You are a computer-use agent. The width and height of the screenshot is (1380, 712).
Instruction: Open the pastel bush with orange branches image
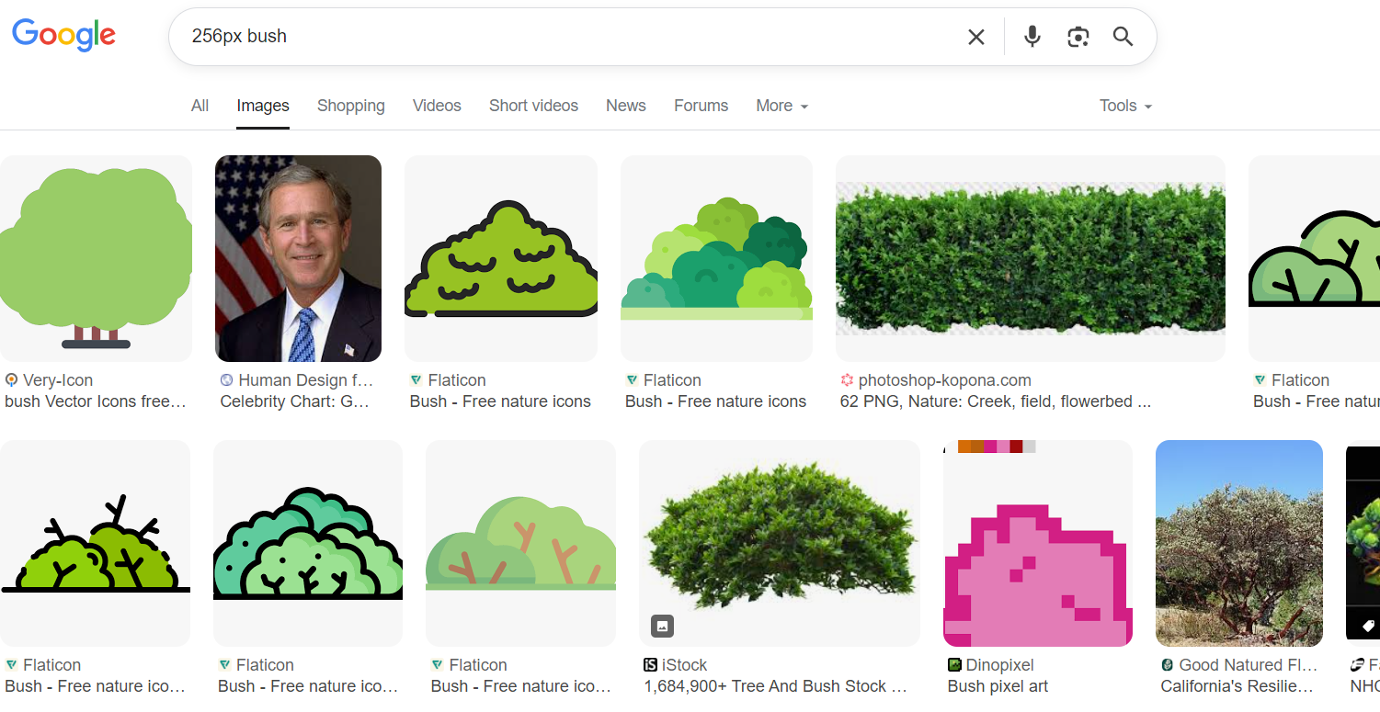click(520, 543)
